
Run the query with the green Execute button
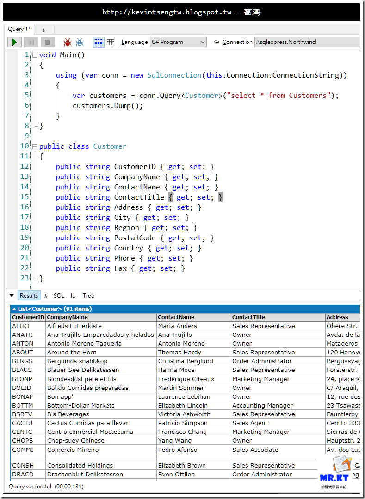pyautogui.click(x=14, y=42)
